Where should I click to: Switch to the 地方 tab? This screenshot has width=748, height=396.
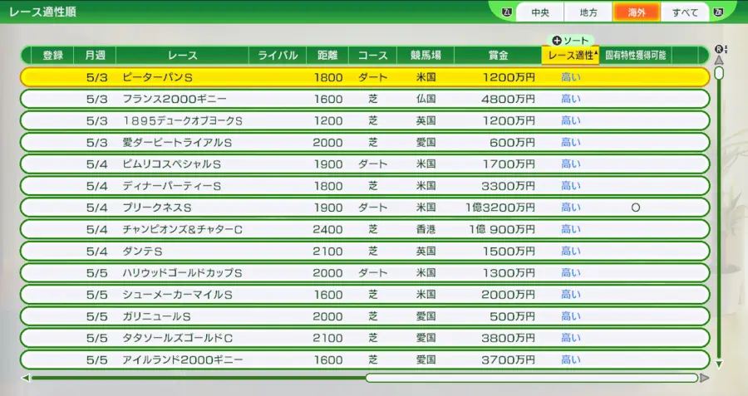(588, 12)
